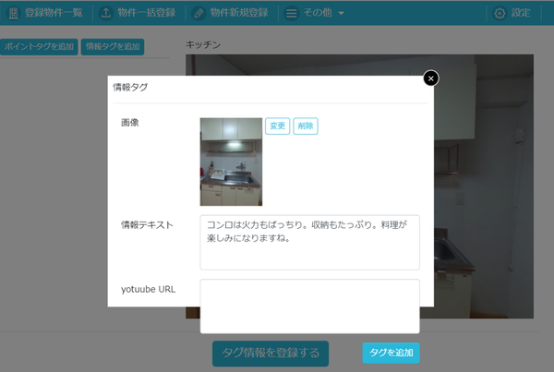The image size is (554, 372).
Task: Click the upload icon for 物件一括登録
Action: tap(105, 13)
